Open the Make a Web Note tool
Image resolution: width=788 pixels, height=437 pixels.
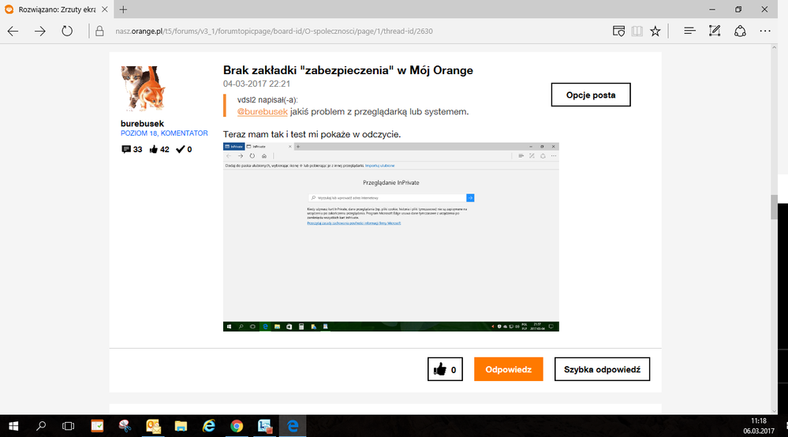tap(715, 32)
